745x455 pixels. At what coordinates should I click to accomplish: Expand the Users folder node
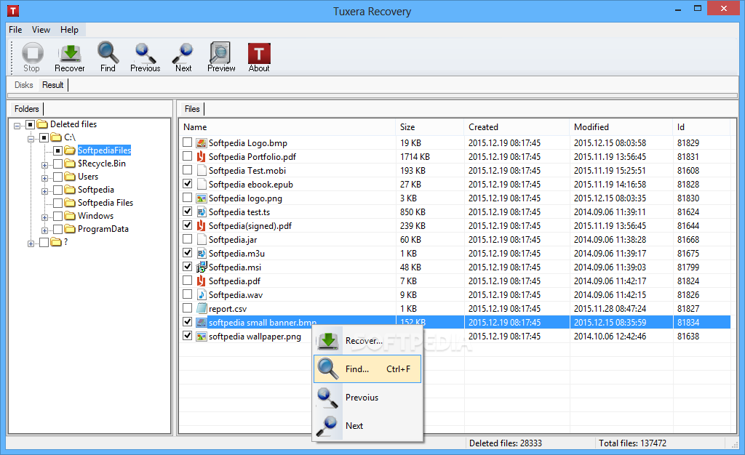44,178
